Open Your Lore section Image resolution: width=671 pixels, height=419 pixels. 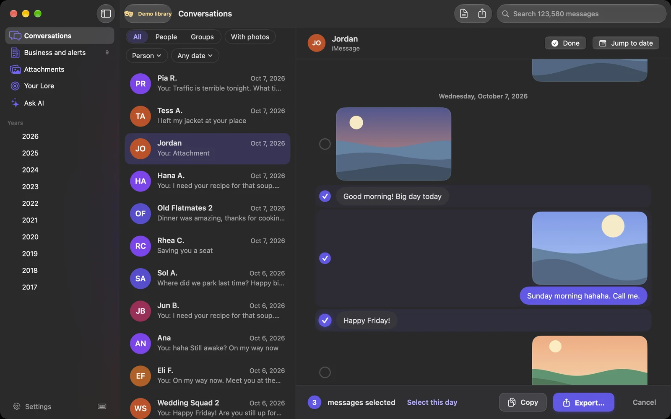(x=60, y=86)
